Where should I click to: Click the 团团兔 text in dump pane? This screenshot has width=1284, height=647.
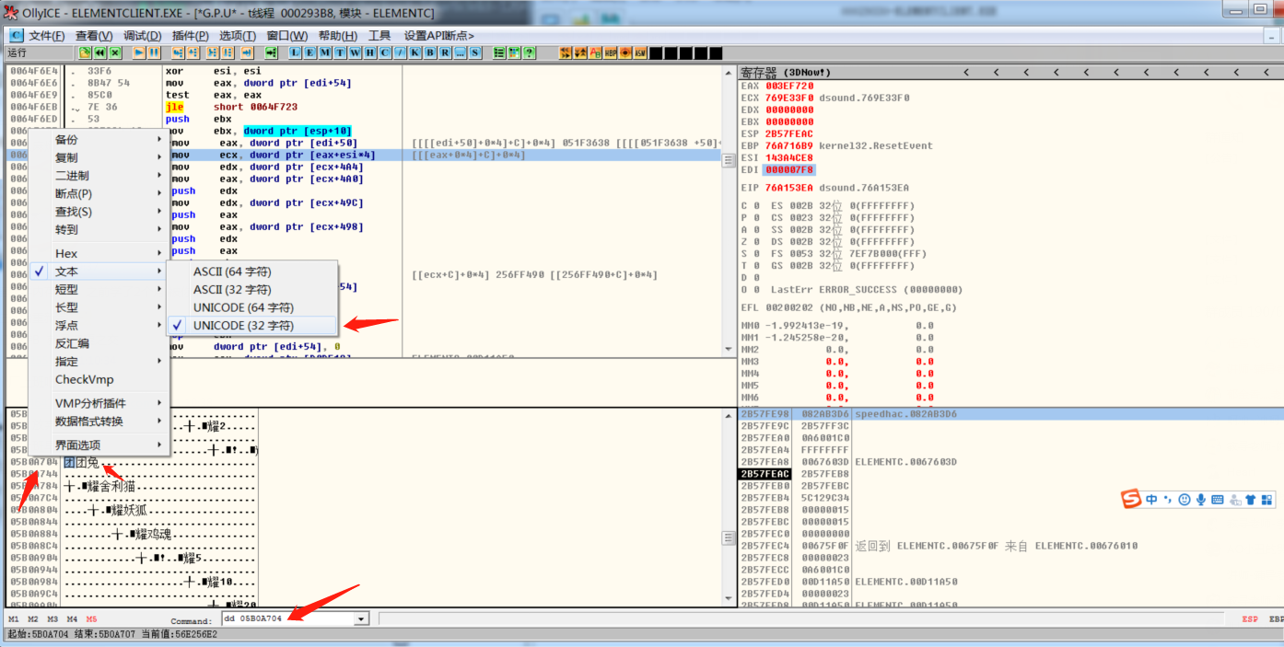point(81,462)
